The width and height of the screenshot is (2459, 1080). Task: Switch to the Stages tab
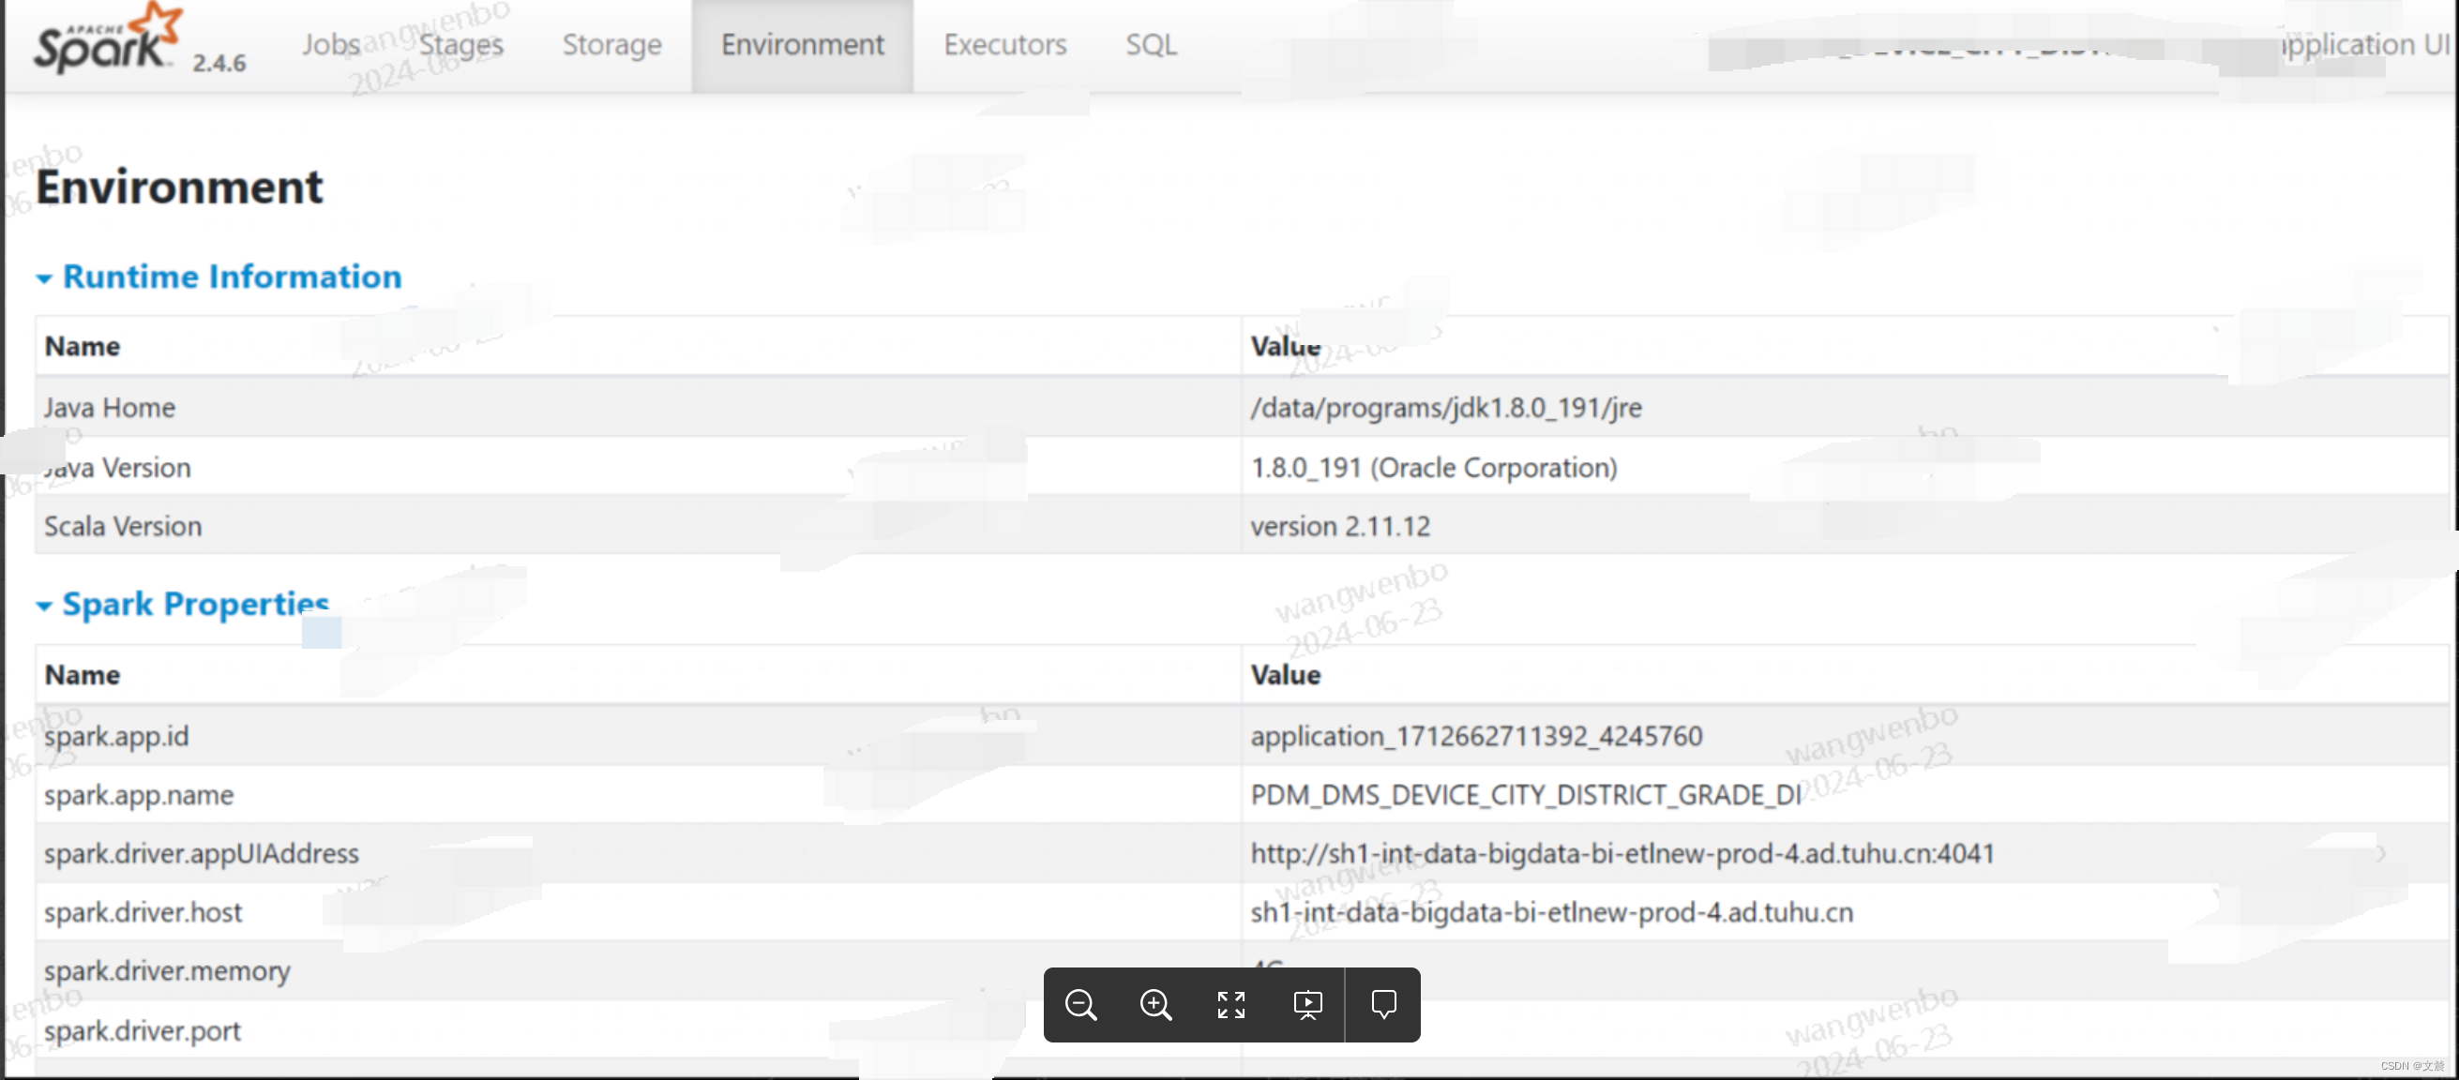pos(461,44)
